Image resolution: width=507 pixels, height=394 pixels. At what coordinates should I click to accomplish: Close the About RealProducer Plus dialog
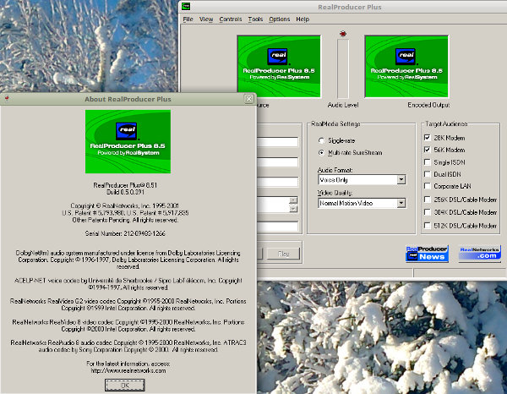click(x=248, y=99)
